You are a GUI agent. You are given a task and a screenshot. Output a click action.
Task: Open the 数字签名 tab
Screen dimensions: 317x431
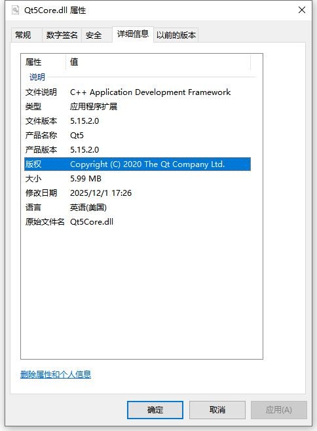[62, 35]
